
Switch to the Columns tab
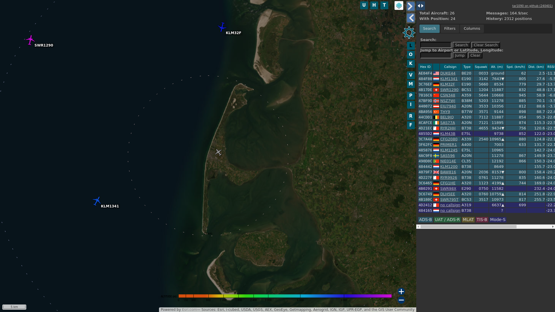472,29
